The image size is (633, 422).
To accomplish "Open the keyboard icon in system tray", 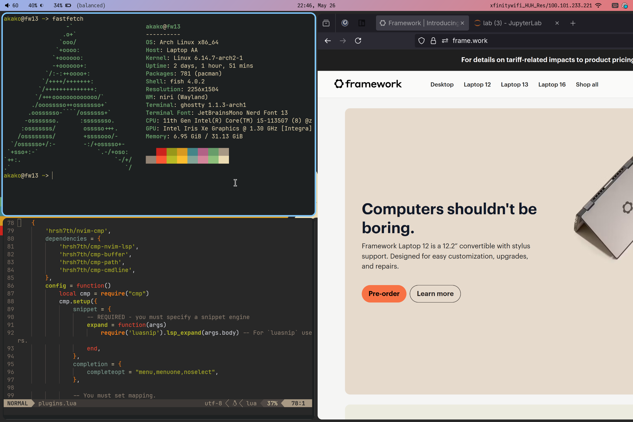I will click(614, 5).
